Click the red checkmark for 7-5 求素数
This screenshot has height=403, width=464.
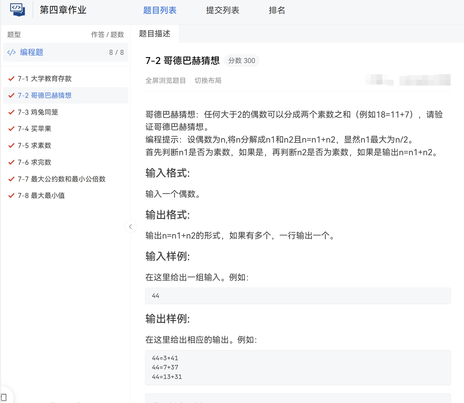[11, 145]
